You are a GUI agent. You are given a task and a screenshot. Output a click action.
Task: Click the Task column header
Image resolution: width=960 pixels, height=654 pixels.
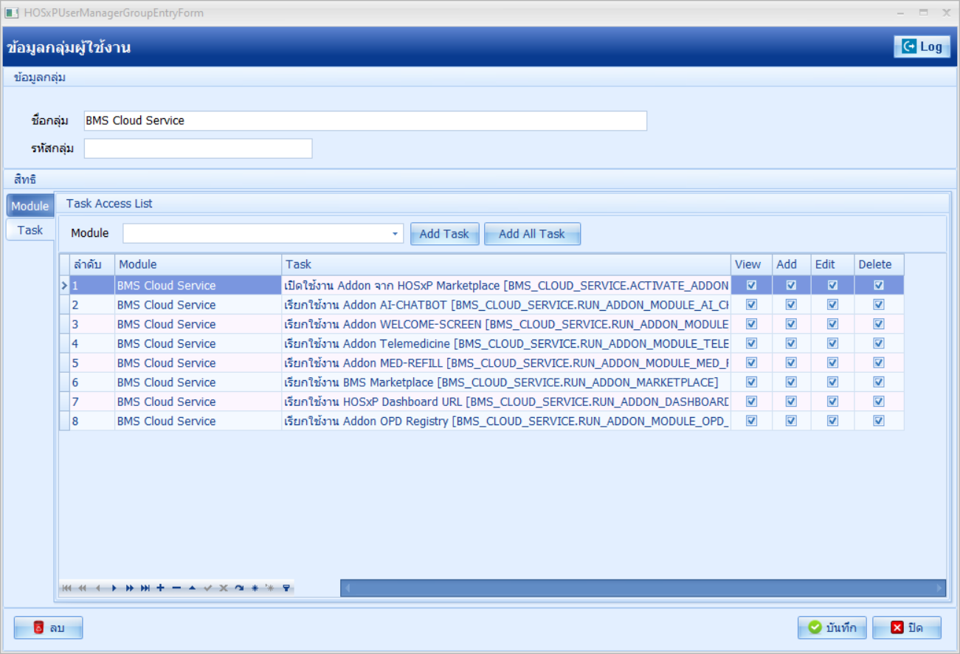coord(506,264)
